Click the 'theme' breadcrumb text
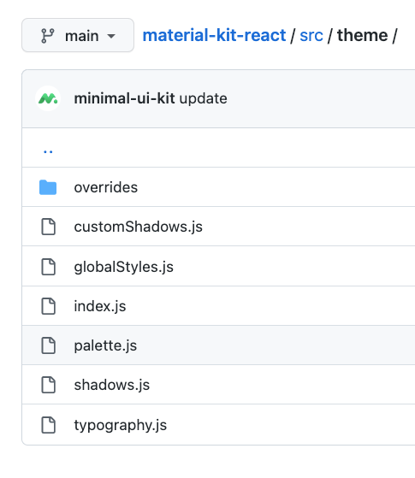Viewport: 415px width, 478px height. pos(363,35)
